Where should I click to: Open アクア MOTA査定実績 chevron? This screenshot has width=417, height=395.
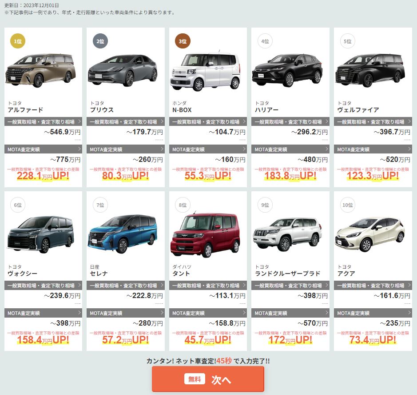(x=409, y=313)
